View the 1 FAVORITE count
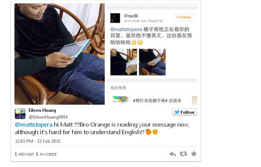 46,154
